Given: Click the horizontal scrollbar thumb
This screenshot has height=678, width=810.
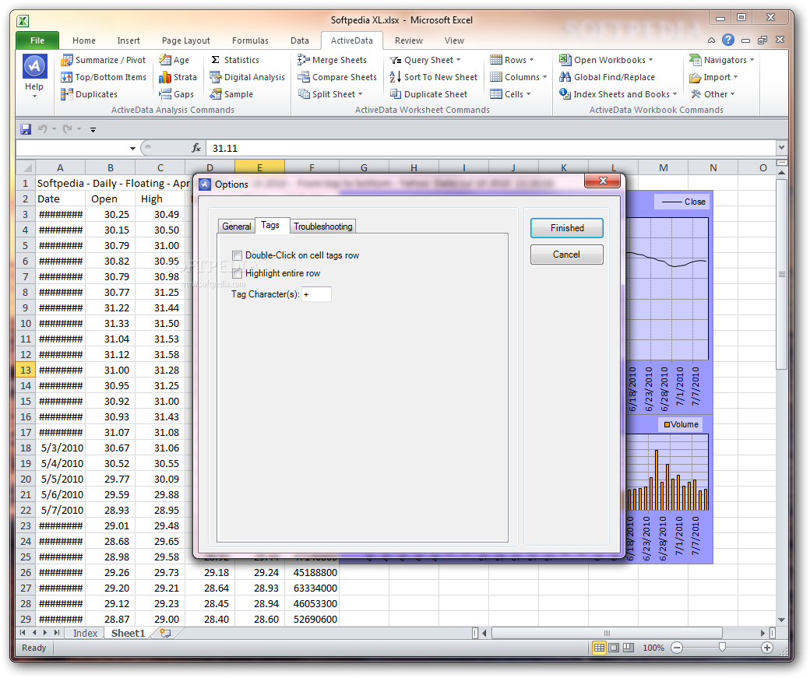Looking at the screenshot, I should (607, 633).
